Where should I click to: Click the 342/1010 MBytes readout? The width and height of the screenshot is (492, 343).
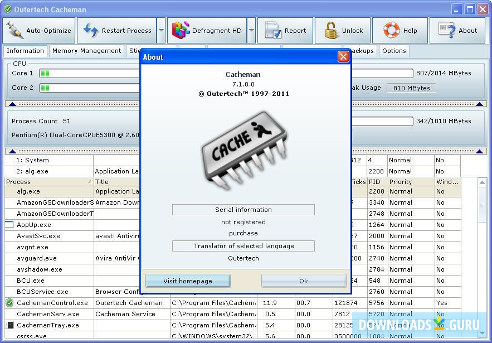(444, 121)
